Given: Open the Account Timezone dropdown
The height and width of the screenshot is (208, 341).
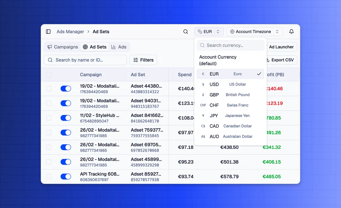Looking at the screenshot, I should 254,31.
